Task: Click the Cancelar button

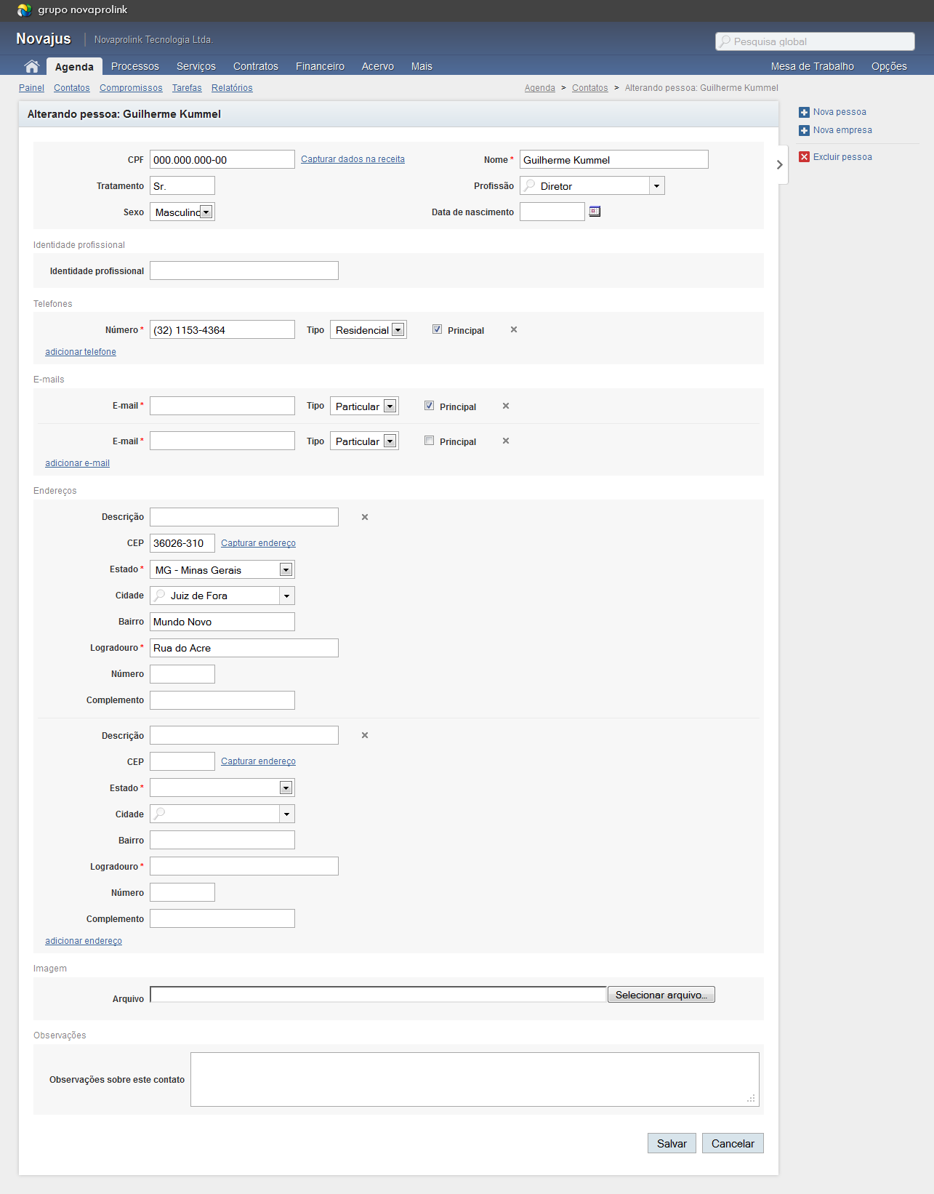Action: [733, 1143]
